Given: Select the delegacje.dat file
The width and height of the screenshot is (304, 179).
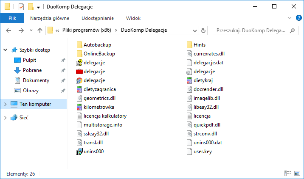Looking at the screenshot, I should (205, 63).
